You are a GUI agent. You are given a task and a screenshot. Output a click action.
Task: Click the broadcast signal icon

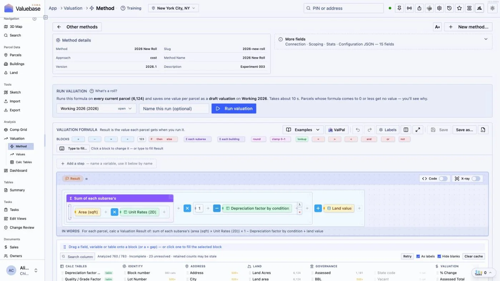click(x=409, y=8)
